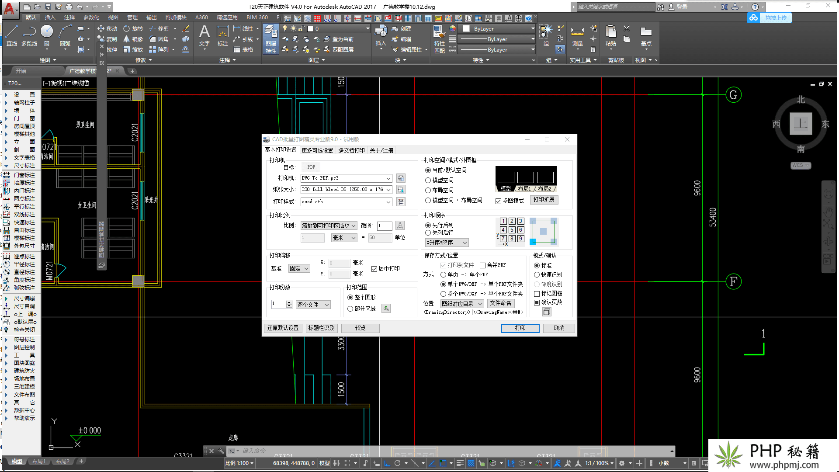
Task: Open the Dimension (标注) tool
Action: tap(223, 36)
